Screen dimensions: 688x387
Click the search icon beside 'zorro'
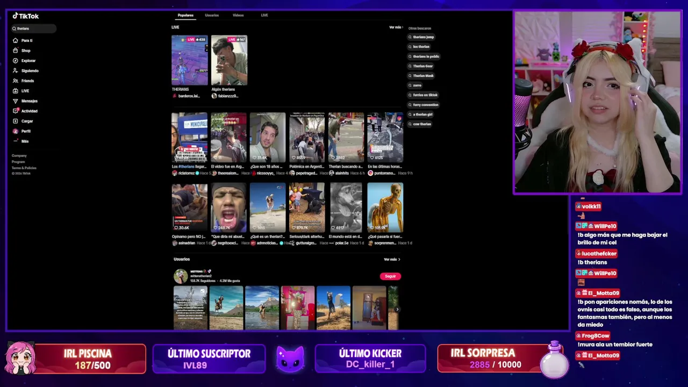(410, 85)
